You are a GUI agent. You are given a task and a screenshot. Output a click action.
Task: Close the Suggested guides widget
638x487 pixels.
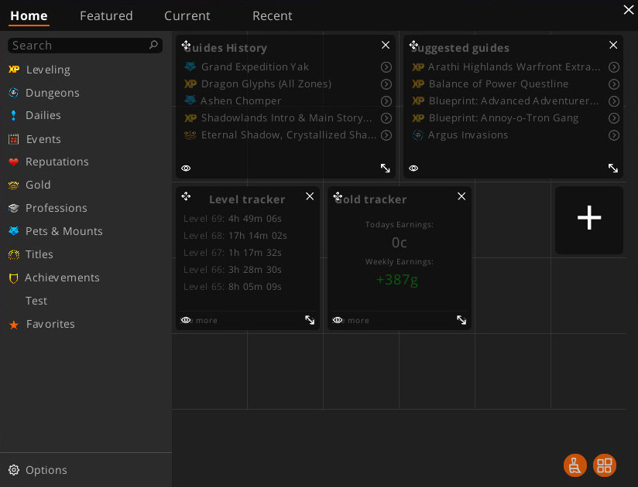coord(613,45)
